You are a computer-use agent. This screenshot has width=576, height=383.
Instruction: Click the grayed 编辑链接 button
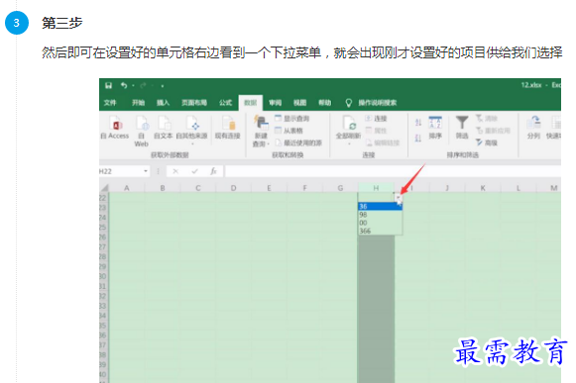click(383, 143)
